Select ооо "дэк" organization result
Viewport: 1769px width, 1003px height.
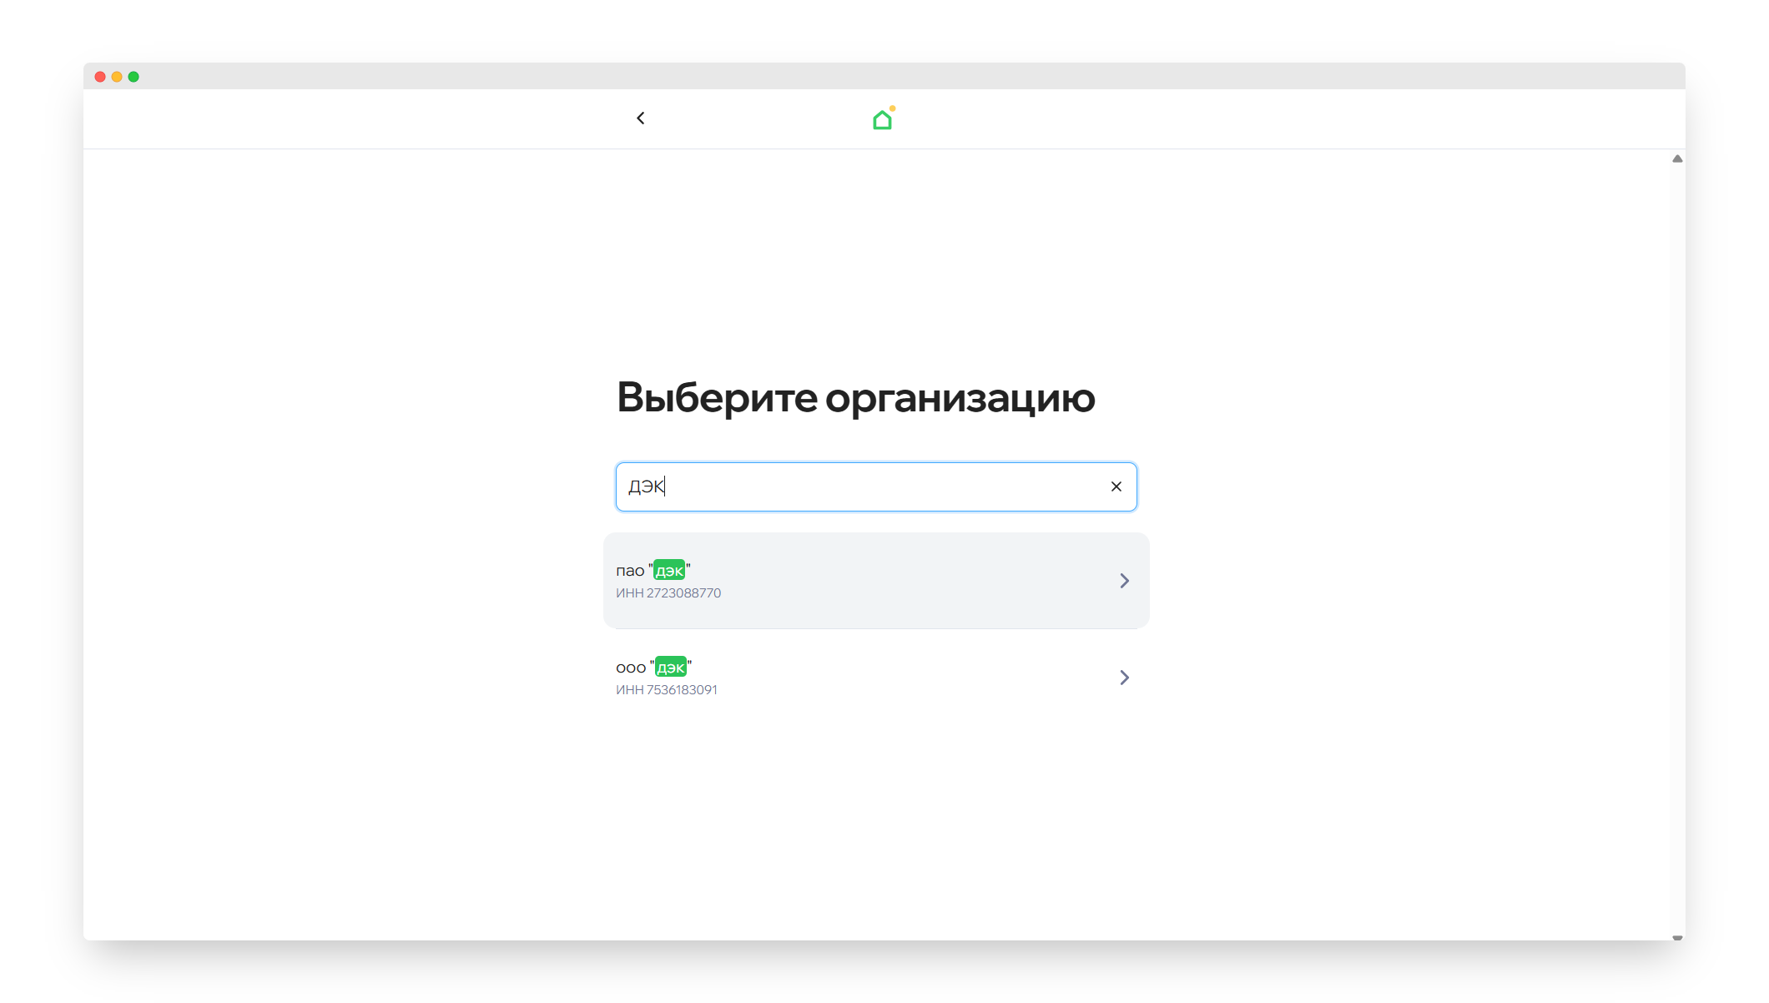pyautogui.click(x=875, y=678)
